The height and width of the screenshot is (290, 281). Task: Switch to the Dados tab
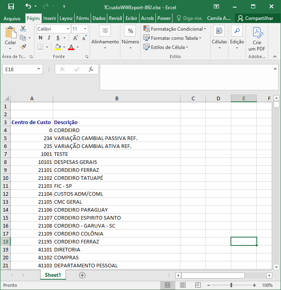[99, 18]
